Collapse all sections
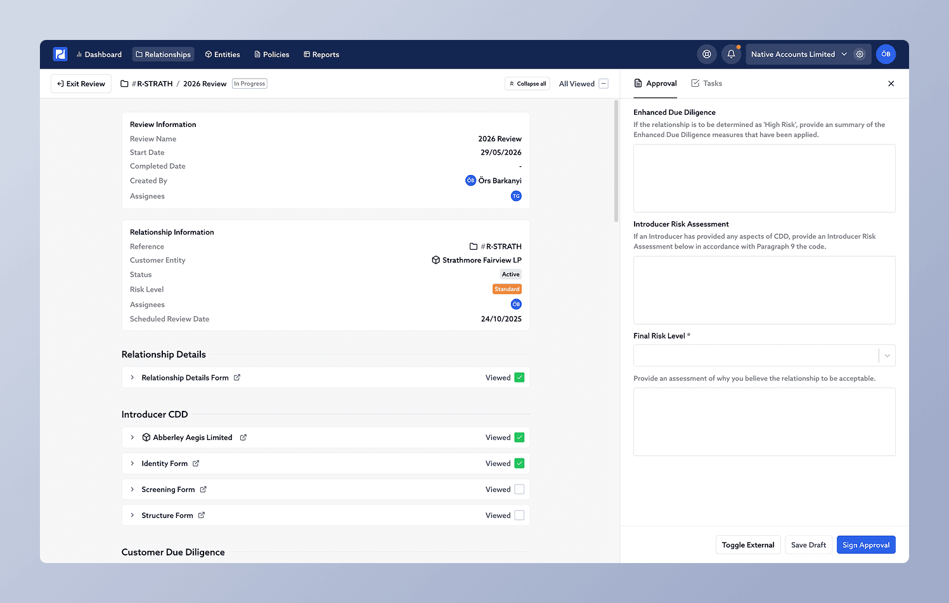Image resolution: width=949 pixels, height=603 pixels. coord(527,84)
